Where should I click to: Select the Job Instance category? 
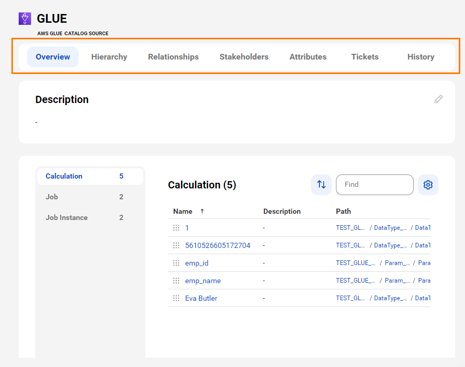point(90,218)
